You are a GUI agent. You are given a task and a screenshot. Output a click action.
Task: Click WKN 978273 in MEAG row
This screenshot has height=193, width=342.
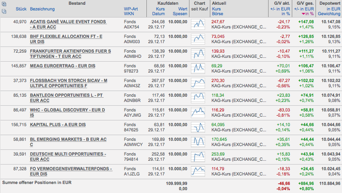131,71
